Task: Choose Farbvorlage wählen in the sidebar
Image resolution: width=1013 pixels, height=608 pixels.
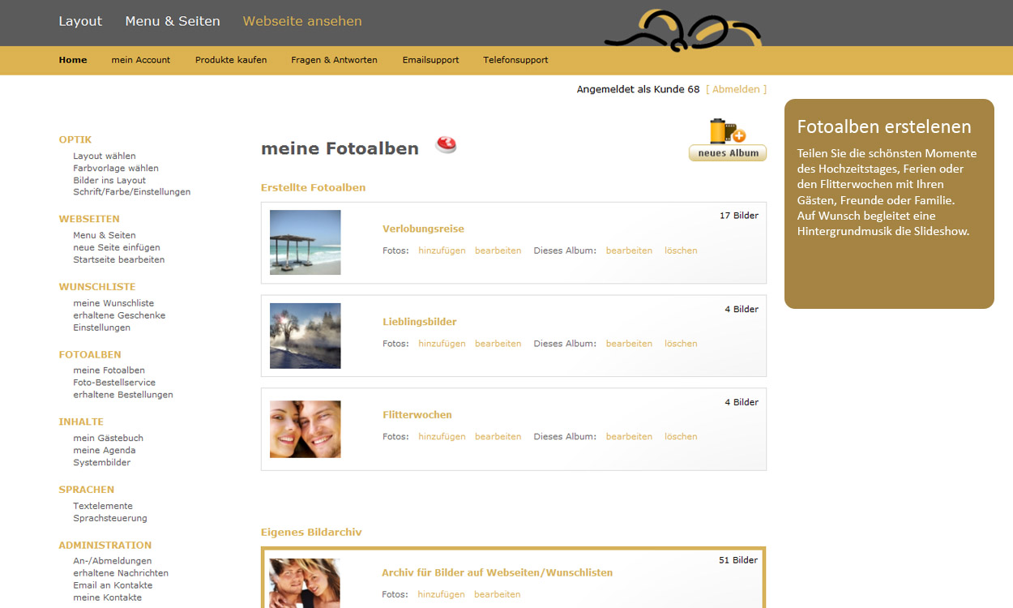Action: coord(116,169)
